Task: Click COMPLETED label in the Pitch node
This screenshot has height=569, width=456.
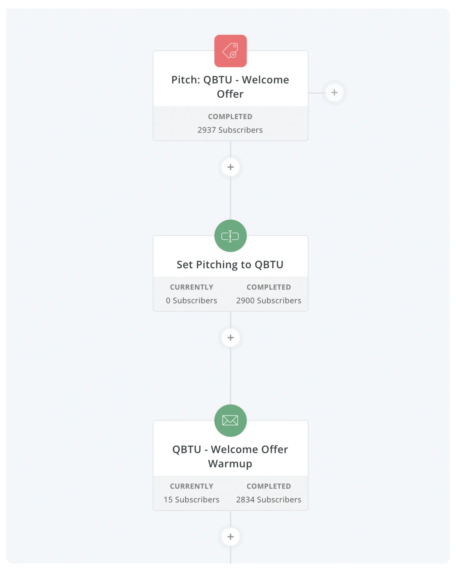Action: coord(230,117)
